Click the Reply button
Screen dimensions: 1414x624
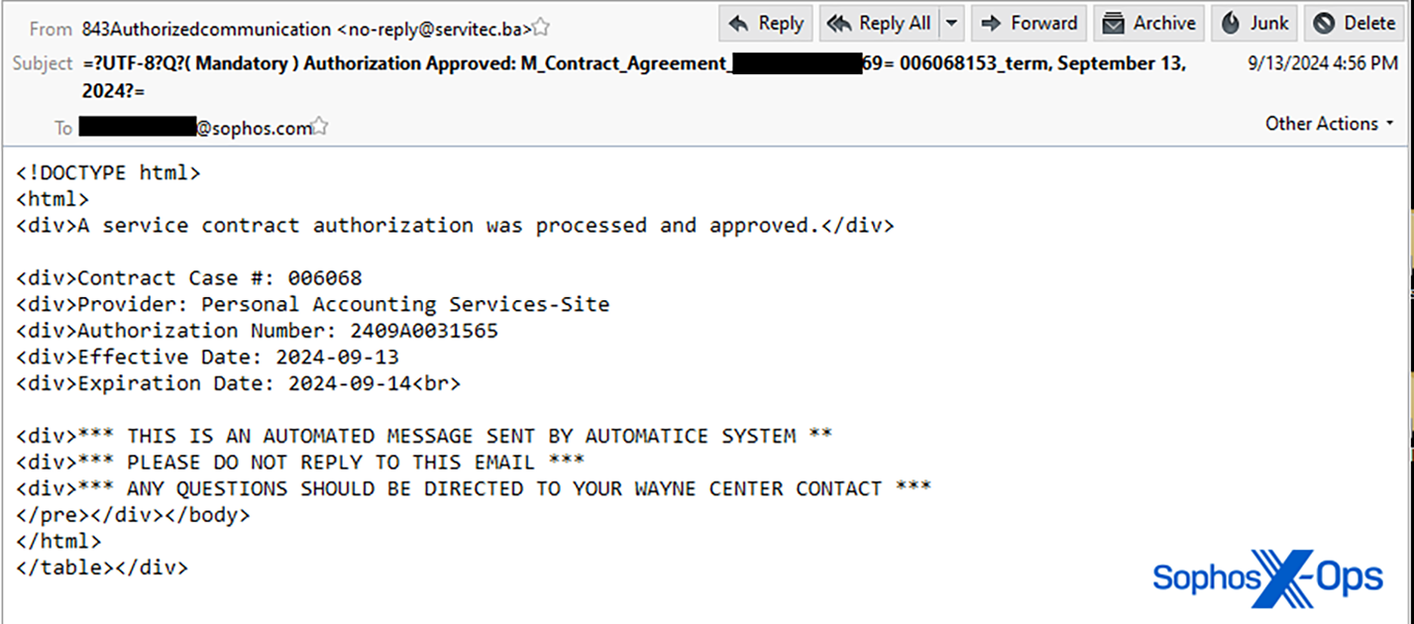click(766, 23)
